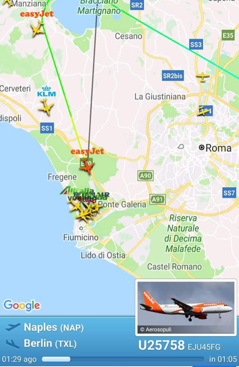Tap flight number U25758
Screen dimensions: 239x367
click(x=161, y=346)
